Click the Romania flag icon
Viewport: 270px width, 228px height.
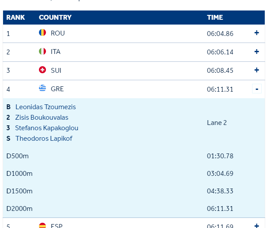pos(42,33)
